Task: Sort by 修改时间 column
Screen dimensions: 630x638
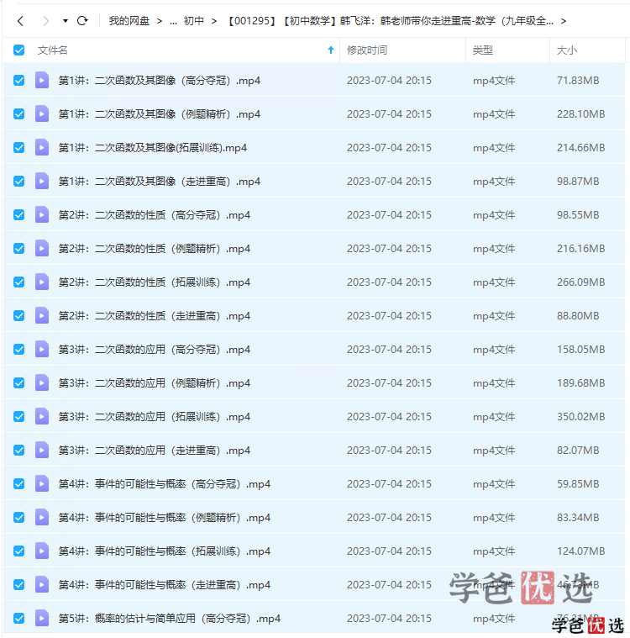Action: click(x=366, y=50)
